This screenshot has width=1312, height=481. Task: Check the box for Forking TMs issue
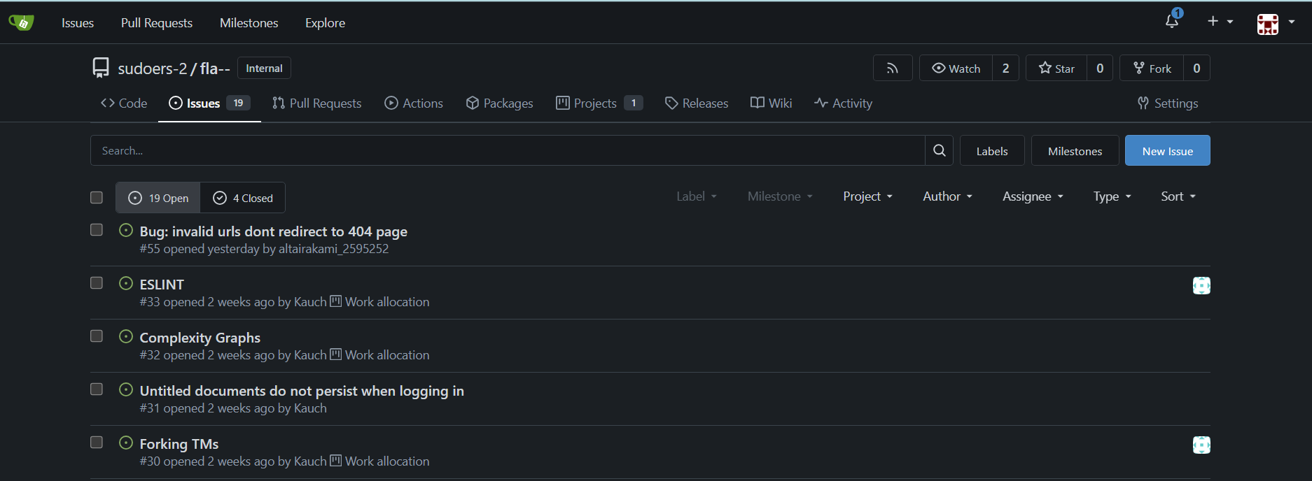(97, 442)
